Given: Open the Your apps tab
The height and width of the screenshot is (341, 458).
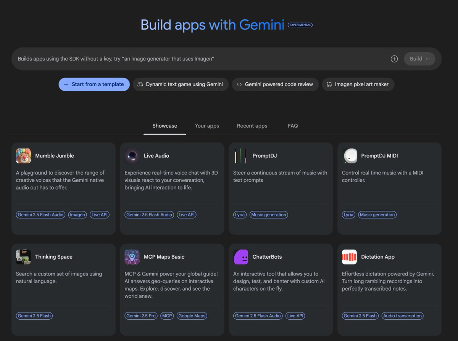Looking at the screenshot, I should (x=207, y=126).
